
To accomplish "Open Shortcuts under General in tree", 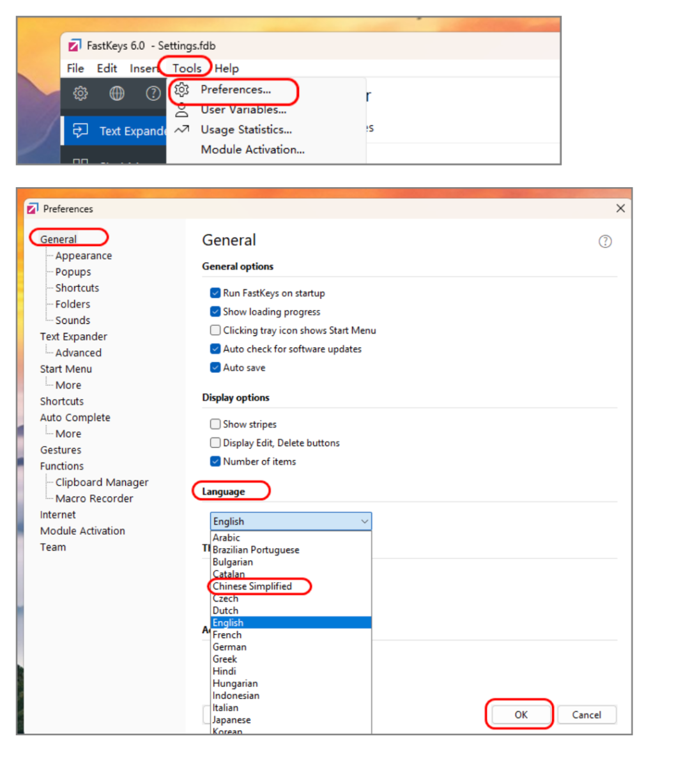I will pyautogui.click(x=77, y=288).
